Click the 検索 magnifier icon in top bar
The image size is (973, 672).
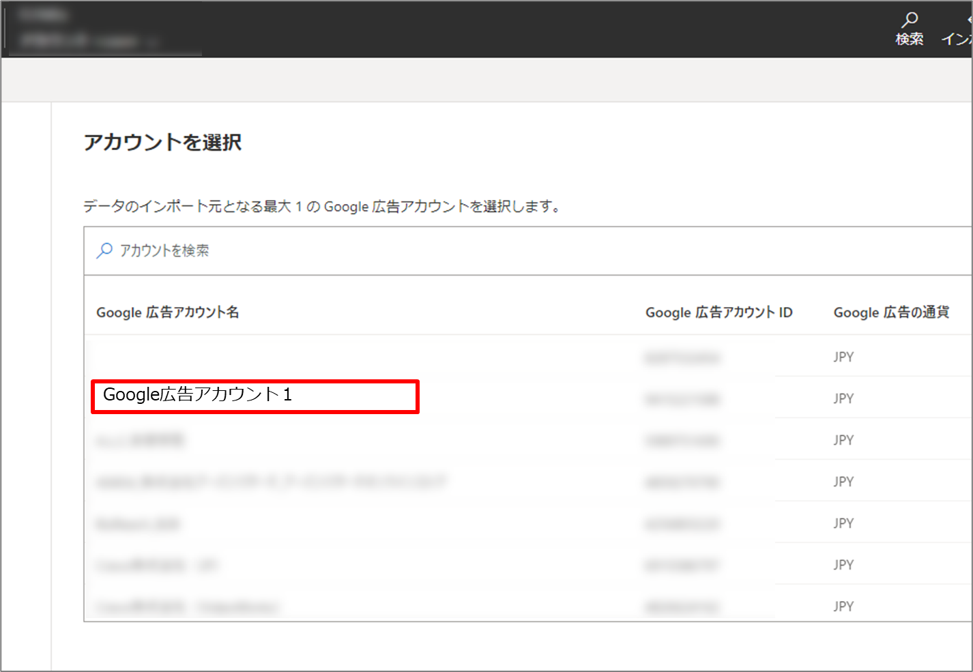pos(909,21)
